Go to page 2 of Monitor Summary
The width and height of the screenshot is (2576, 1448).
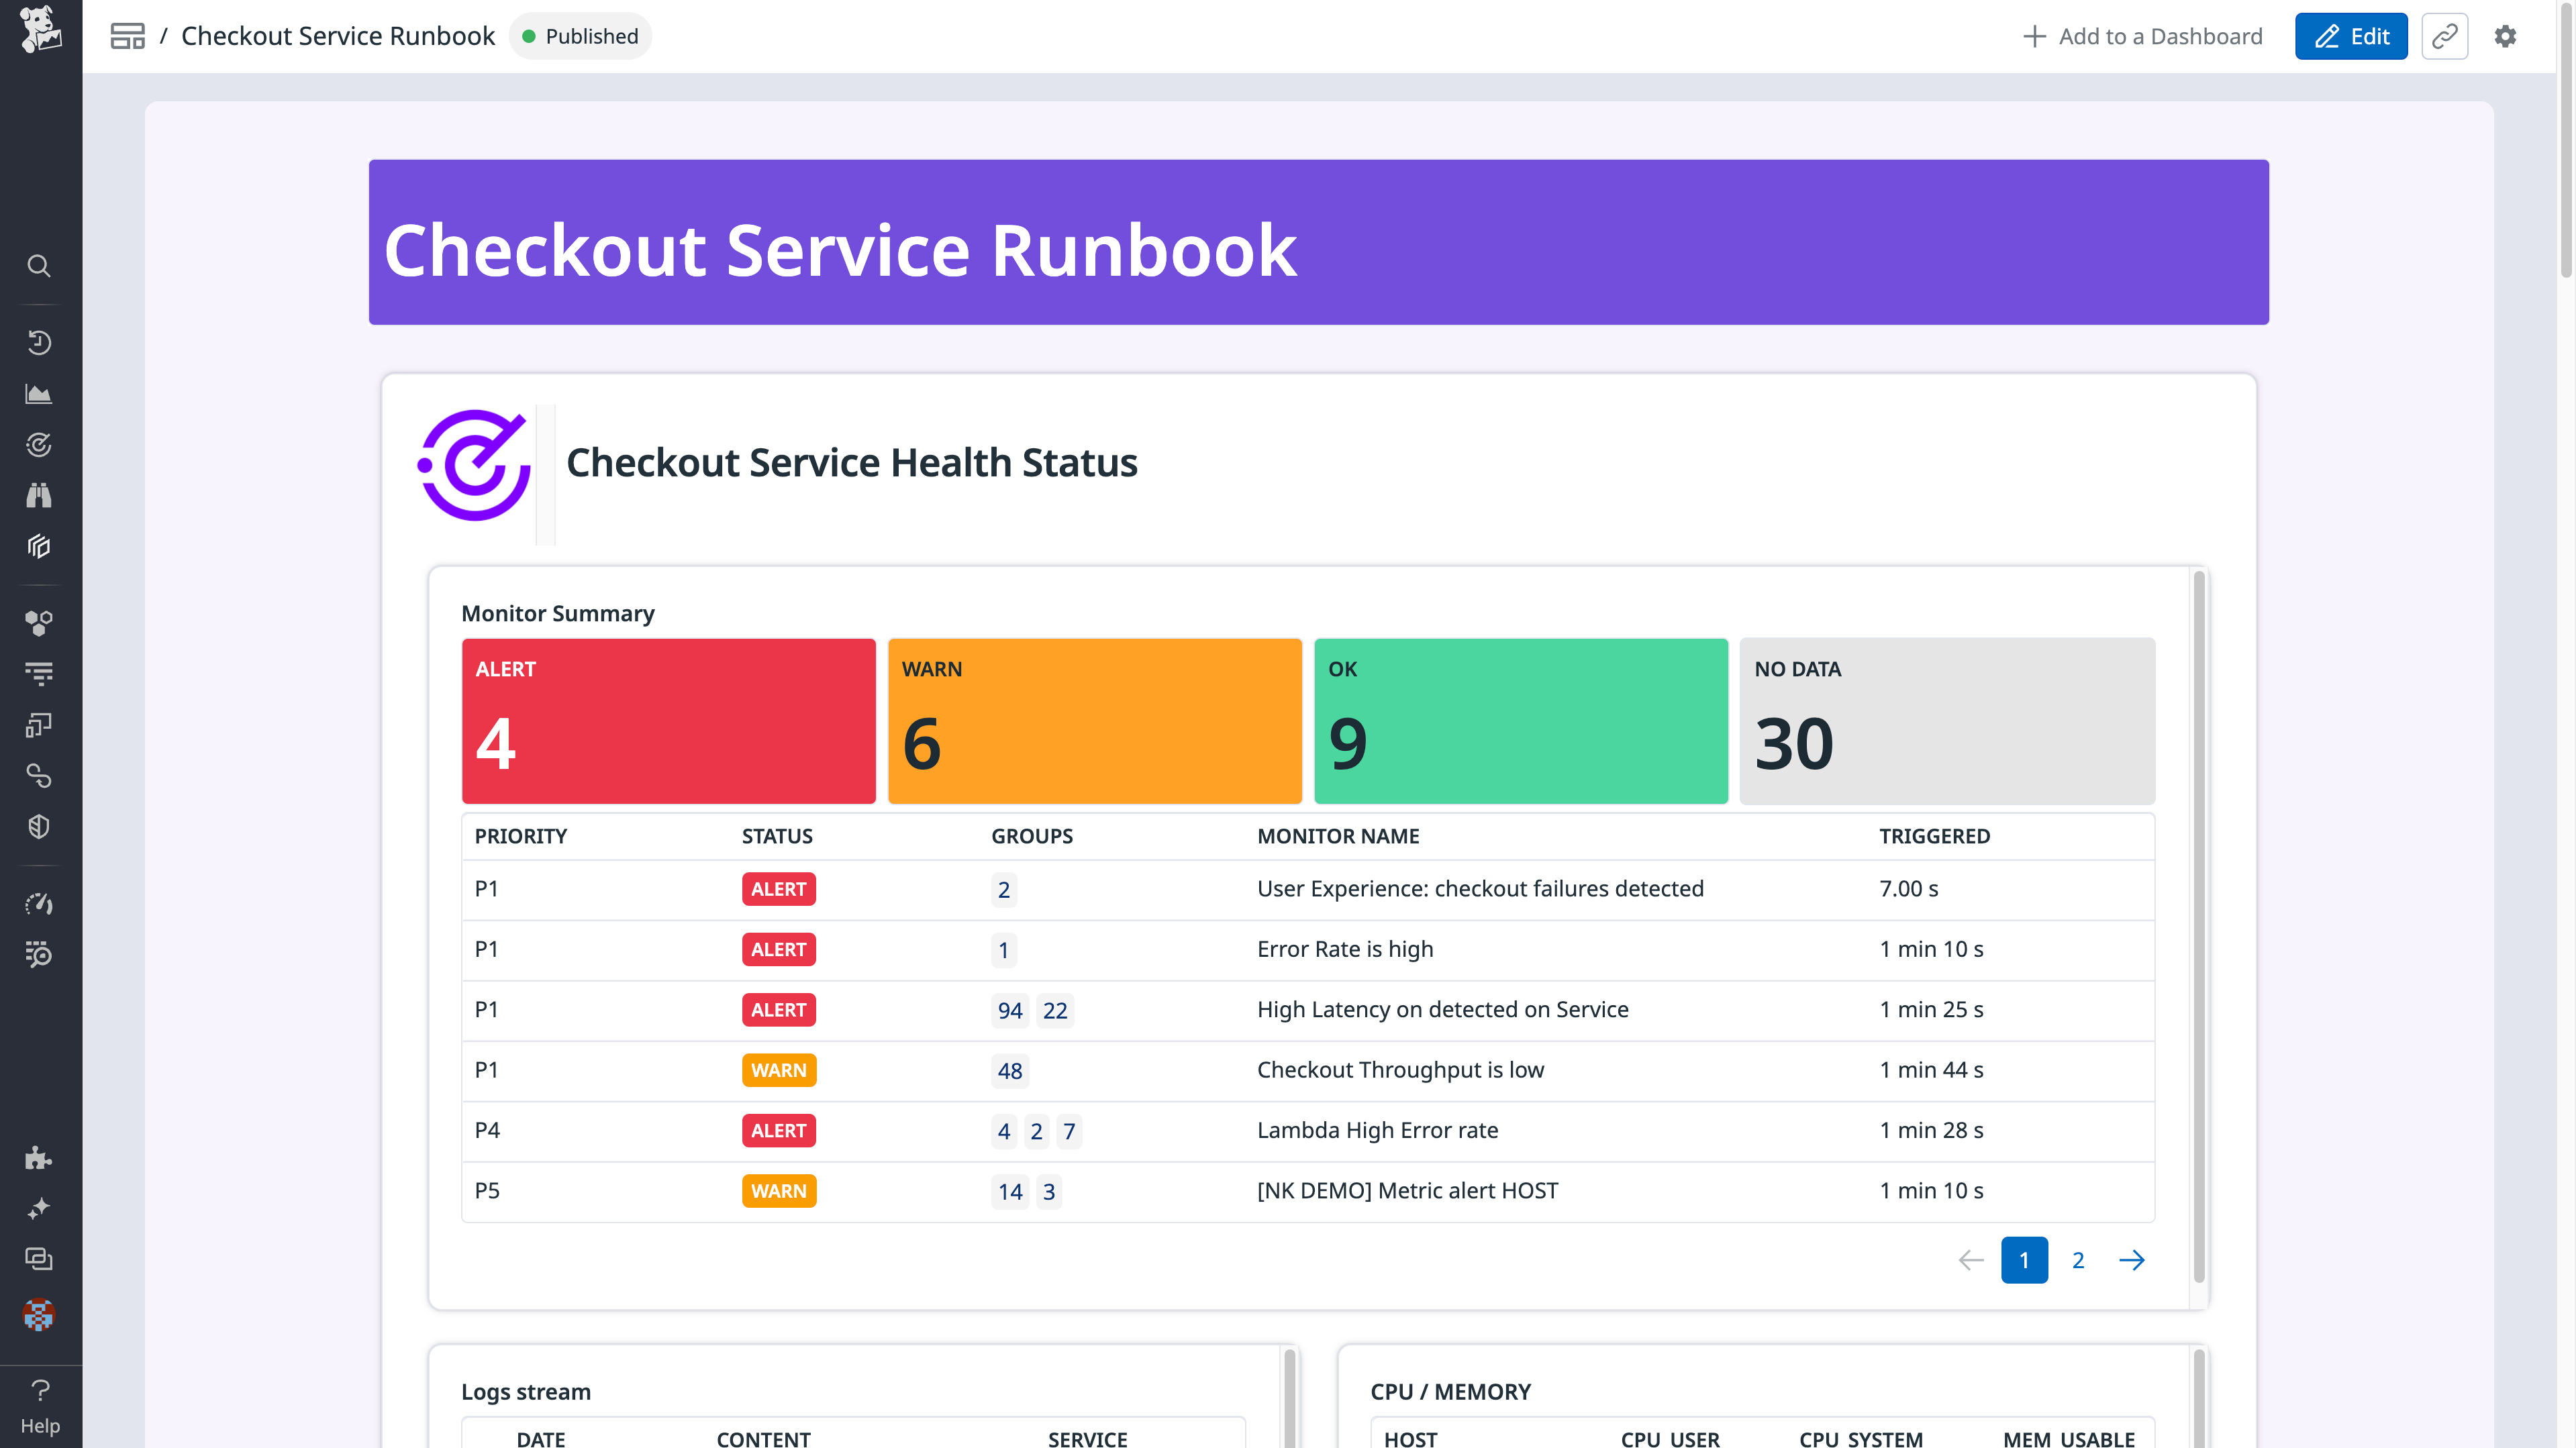coord(2078,1260)
